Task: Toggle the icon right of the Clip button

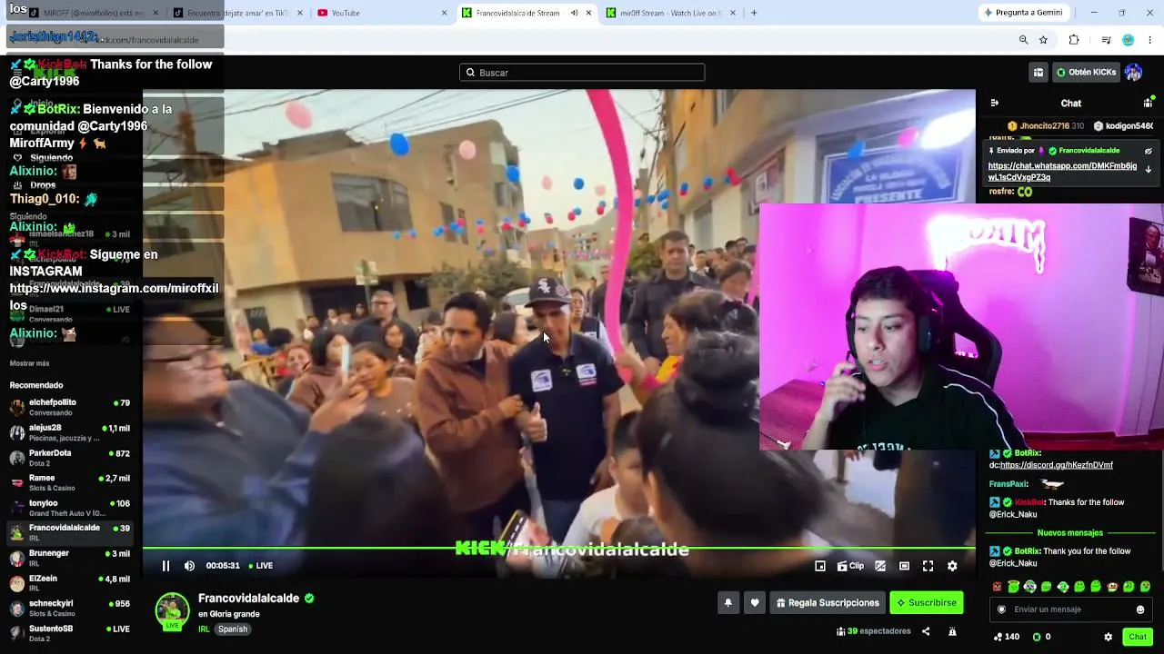Action: pyautogui.click(x=880, y=566)
